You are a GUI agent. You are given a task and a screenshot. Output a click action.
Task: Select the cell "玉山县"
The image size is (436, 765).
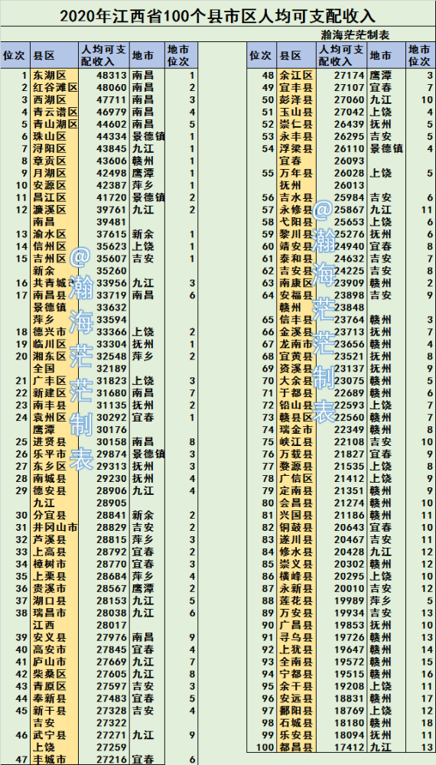(x=295, y=112)
